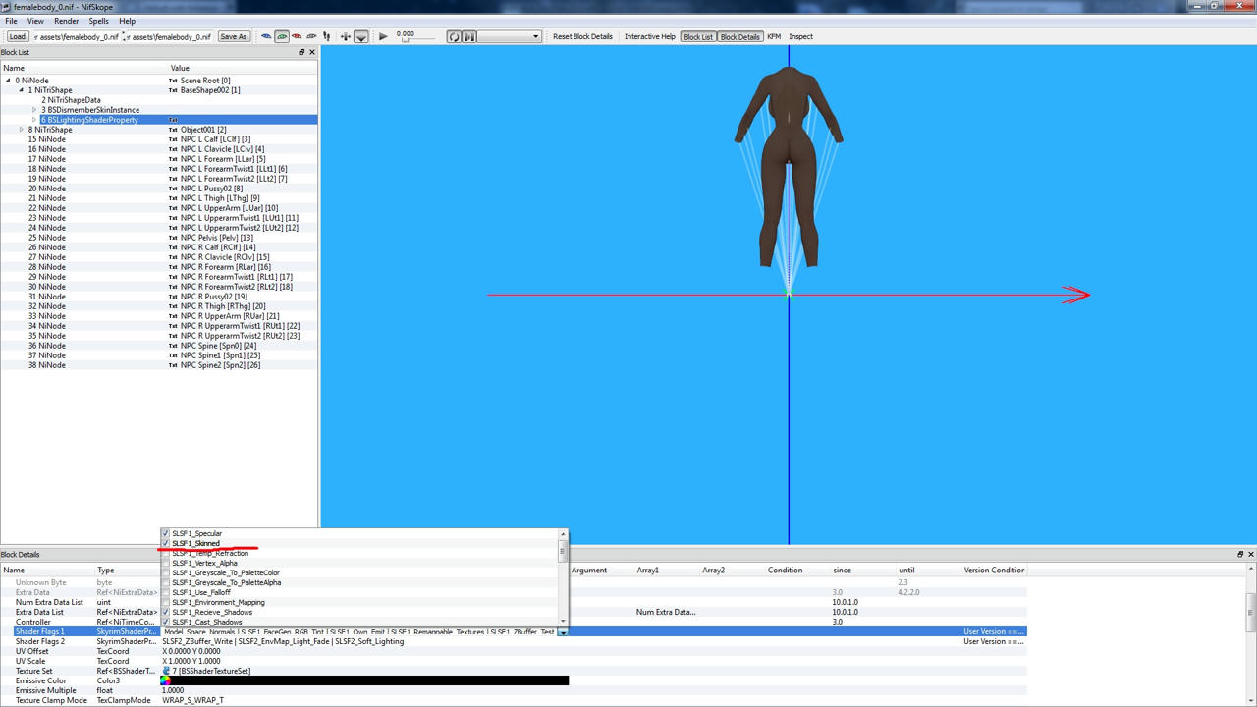This screenshot has height=707, width=1257.
Task: Select the front view icon
Action: [x=282, y=36]
